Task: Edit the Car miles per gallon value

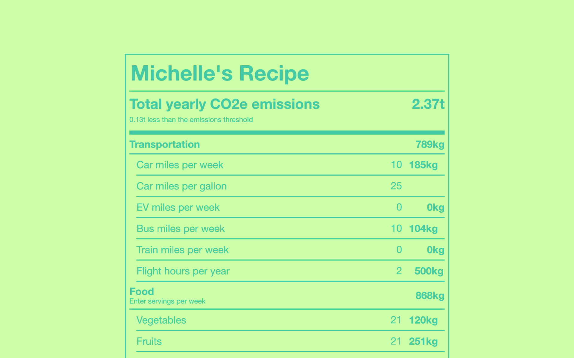Action: click(x=396, y=186)
